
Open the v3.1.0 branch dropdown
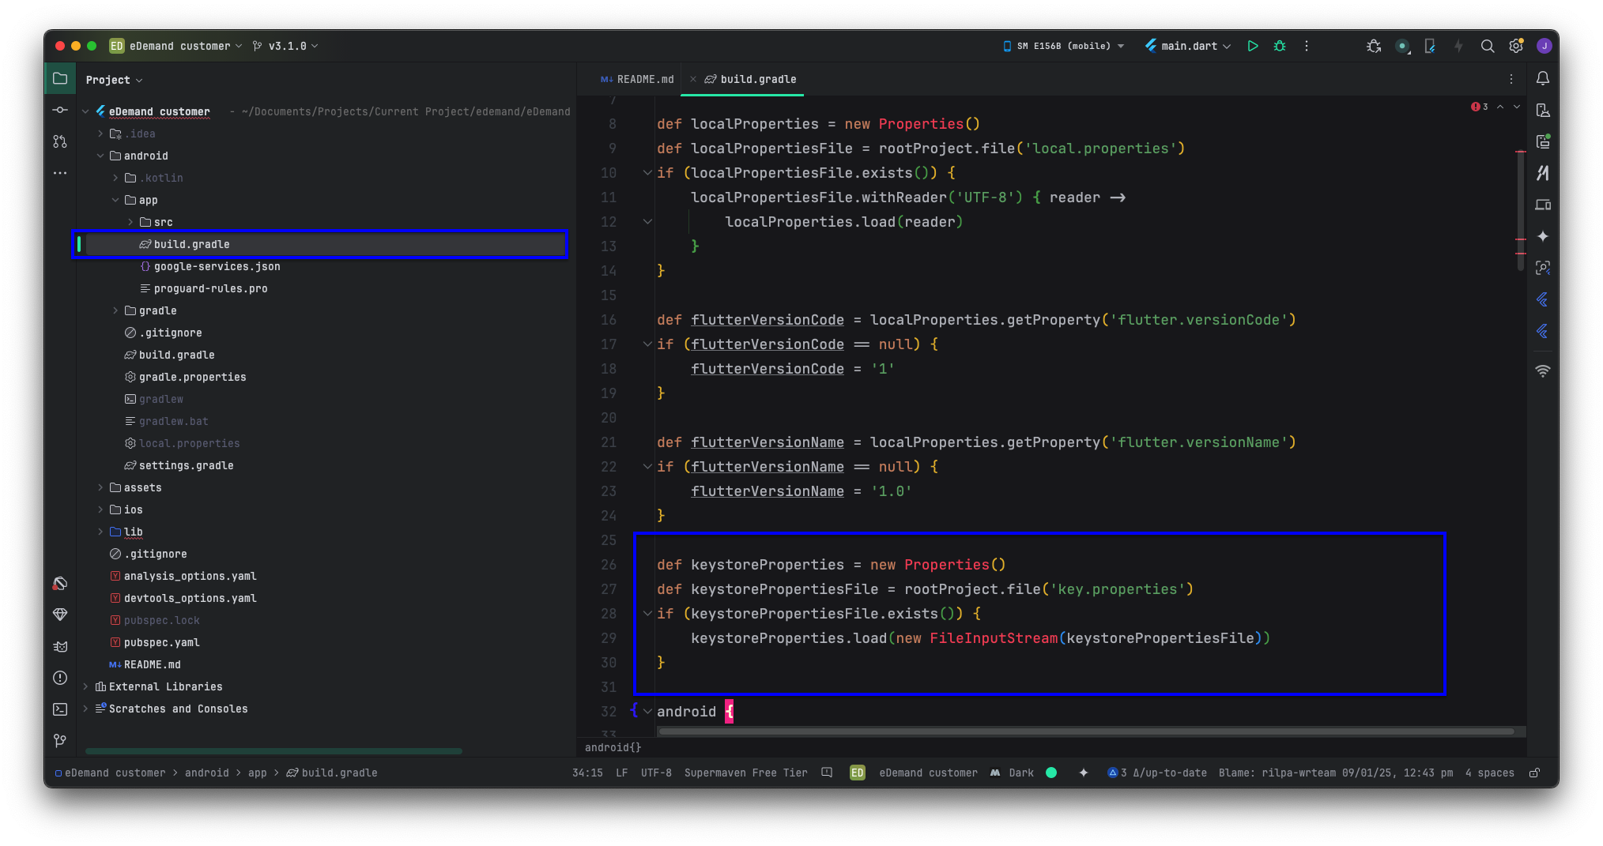(x=285, y=46)
